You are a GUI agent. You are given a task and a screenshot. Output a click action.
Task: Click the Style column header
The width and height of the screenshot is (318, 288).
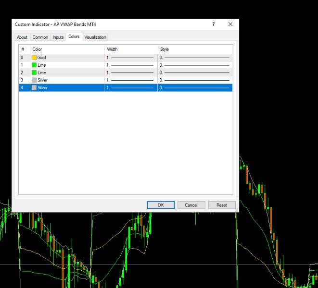click(x=195, y=49)
